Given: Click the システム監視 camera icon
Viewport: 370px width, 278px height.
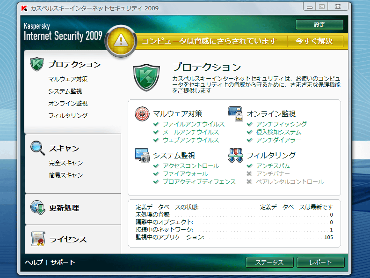Looking at the screenshot, I should tap(142, 156).
